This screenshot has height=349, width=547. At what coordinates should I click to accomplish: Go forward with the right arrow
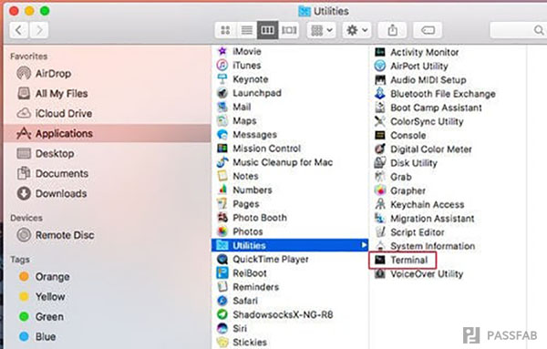pos(38,30)
